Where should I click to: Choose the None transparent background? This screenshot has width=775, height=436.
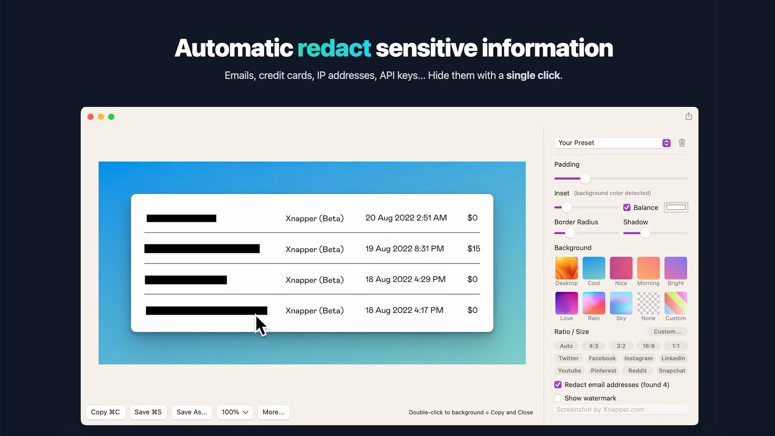pos(648,303)
